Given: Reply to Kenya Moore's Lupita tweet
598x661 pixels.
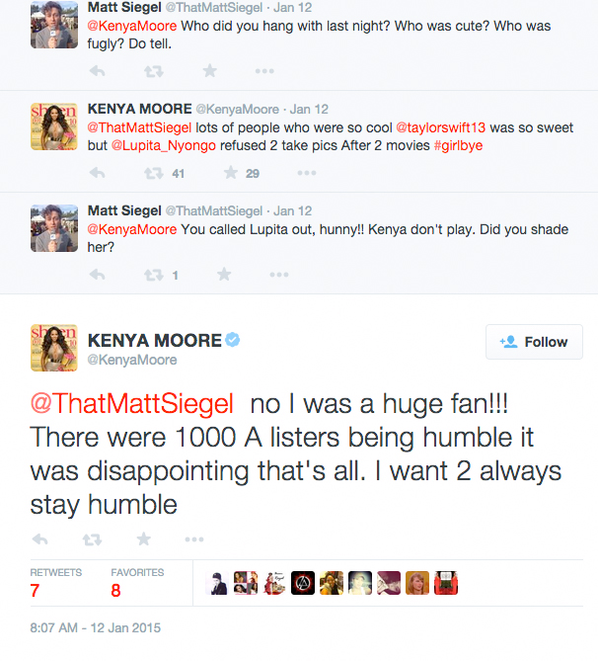Looking at the screenshot, I should [x=97, y=173].
